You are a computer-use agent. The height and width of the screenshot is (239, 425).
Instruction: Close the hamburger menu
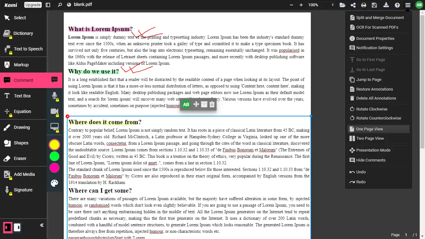(x=408, y=5)
